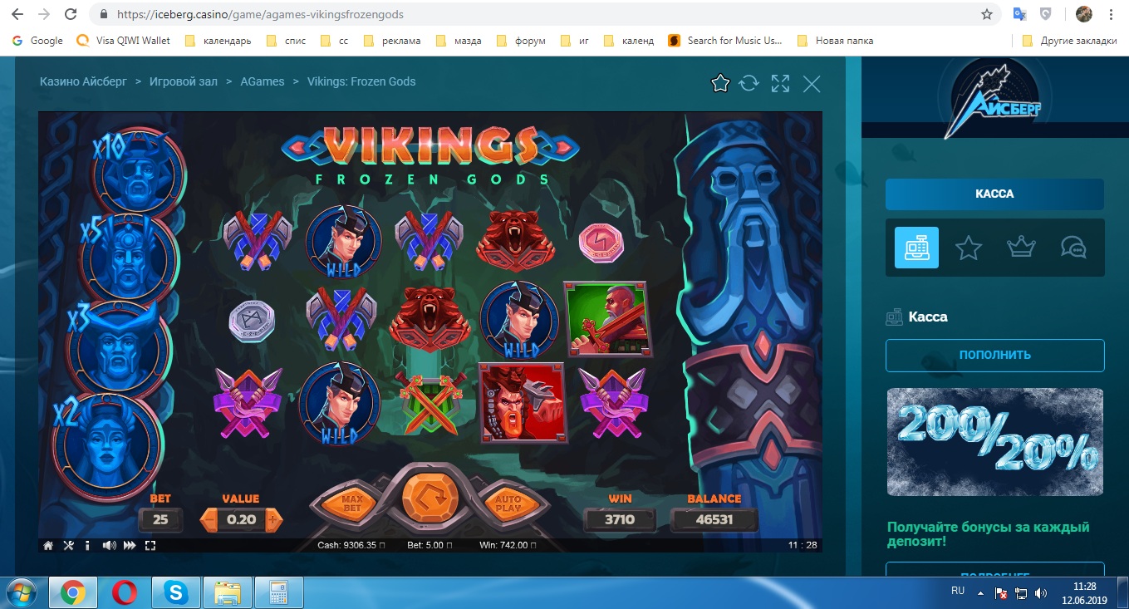Viewport: 1129px width, 609px height.
Task: Open the shield extension icon
Action: pyautogui.click(x=1046, y=14)
